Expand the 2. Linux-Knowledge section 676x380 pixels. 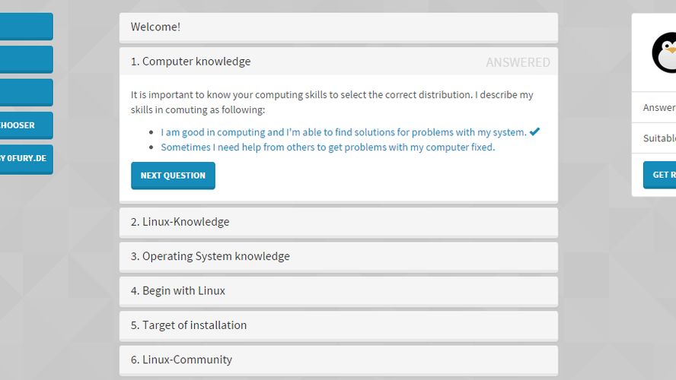338,222
